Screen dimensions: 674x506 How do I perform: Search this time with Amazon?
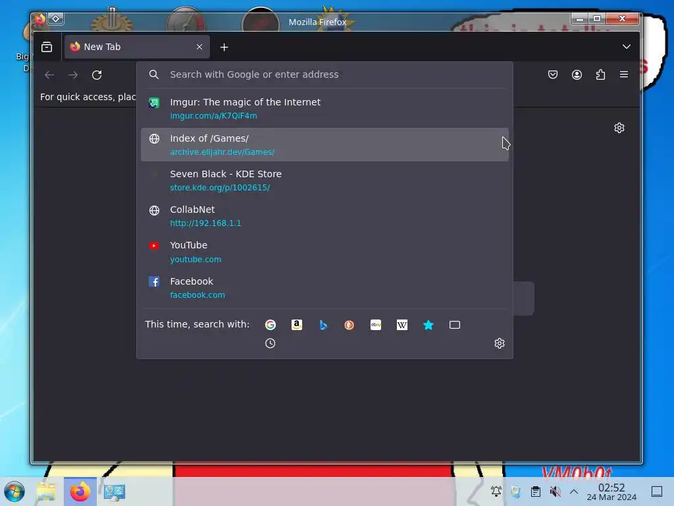click(x=297, y=325)
